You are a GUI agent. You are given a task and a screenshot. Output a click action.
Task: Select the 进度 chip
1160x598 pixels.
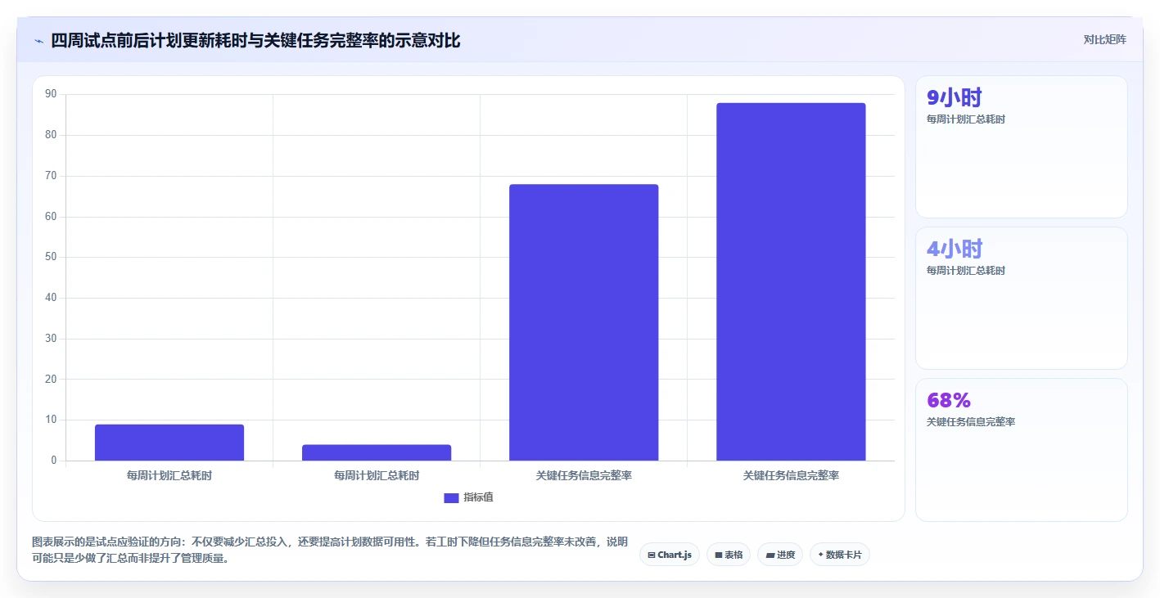pos(780,555)
